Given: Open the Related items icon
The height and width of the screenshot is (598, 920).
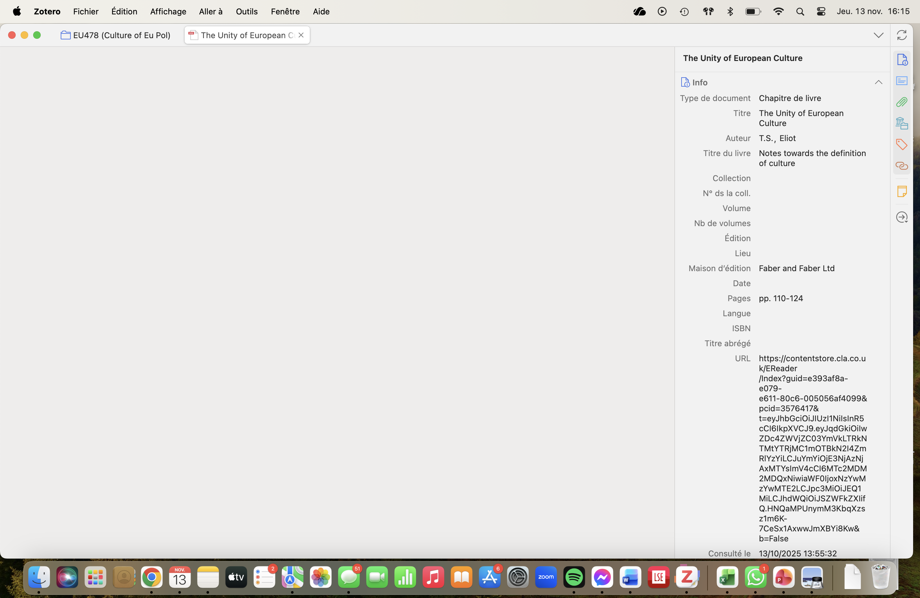Looking at the screenshot, I should 902,166.
